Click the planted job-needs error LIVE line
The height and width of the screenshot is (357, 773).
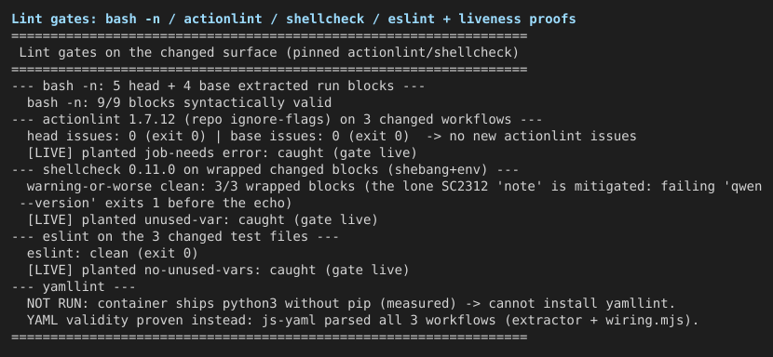tap(222, 153)
